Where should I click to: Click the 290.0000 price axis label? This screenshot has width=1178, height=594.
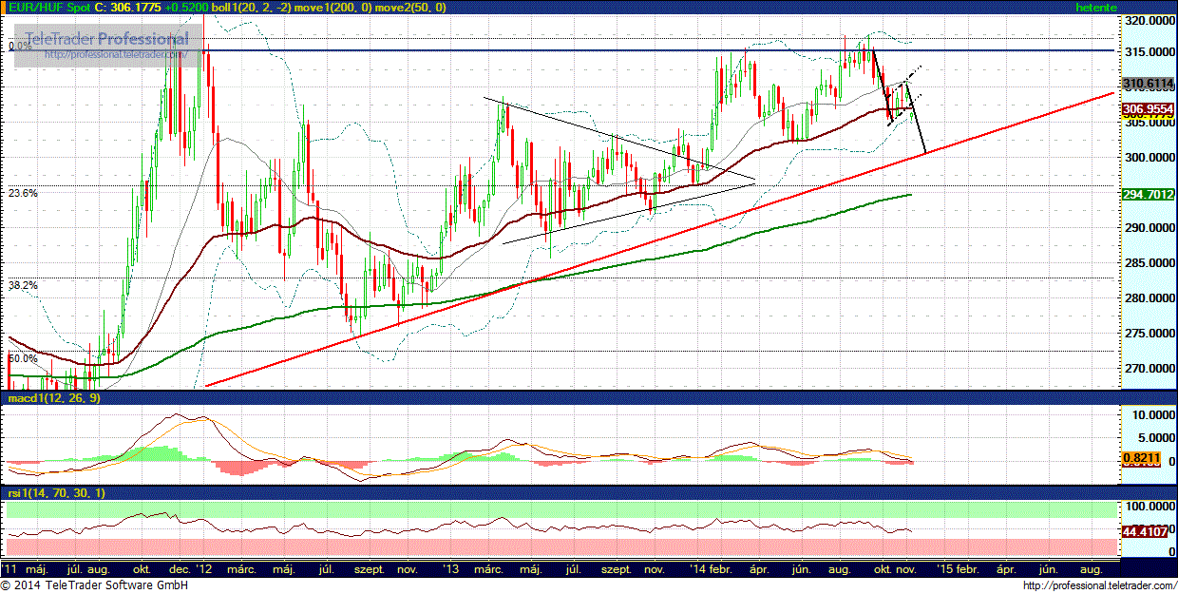coord(1150,228)
